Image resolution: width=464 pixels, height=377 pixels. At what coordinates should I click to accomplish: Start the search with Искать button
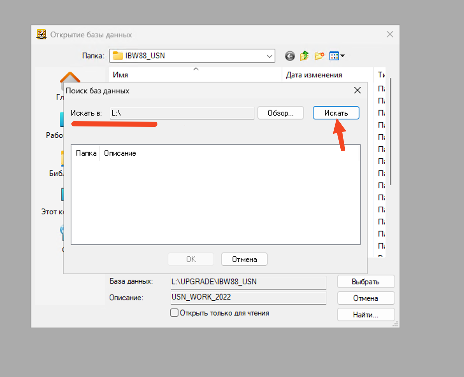[x=336, y=113]
